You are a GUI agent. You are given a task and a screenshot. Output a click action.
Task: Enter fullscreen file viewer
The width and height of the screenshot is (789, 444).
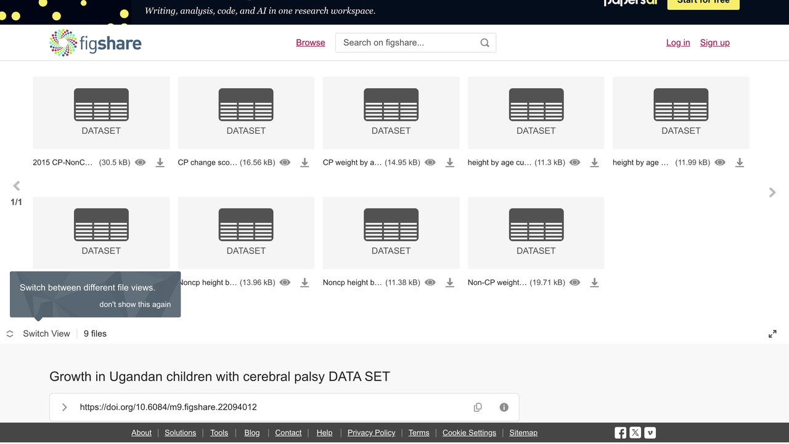click(772, 334)
